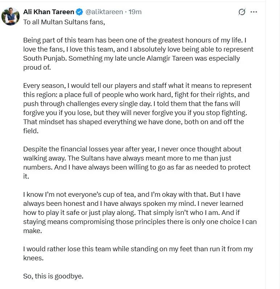The height and width of the screenshot is (289, 280).
Task: Select the 'South Punjab' text in the post
Action: tap(45, 58)
